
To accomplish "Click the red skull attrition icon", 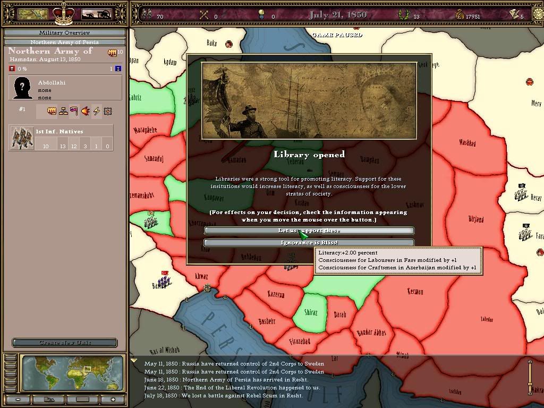I will (x=12, y=69).
